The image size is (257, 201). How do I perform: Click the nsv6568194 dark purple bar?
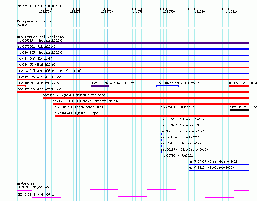coord(133,43)
